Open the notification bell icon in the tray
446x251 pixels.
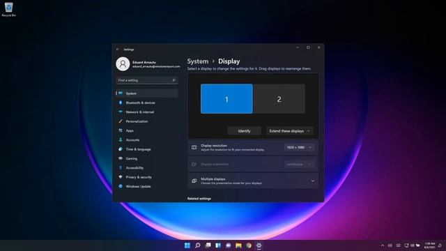(440, 245)
